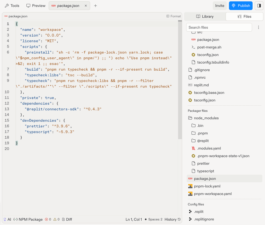The image size is (265, 225).
Task: Click line number 12 in the gutter
Action: click(7, 103)
